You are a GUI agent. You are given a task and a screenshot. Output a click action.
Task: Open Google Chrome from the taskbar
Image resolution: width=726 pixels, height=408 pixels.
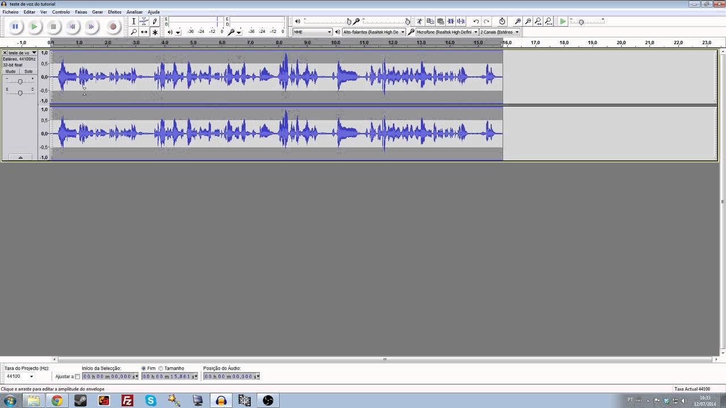click(x=57, y=401)
